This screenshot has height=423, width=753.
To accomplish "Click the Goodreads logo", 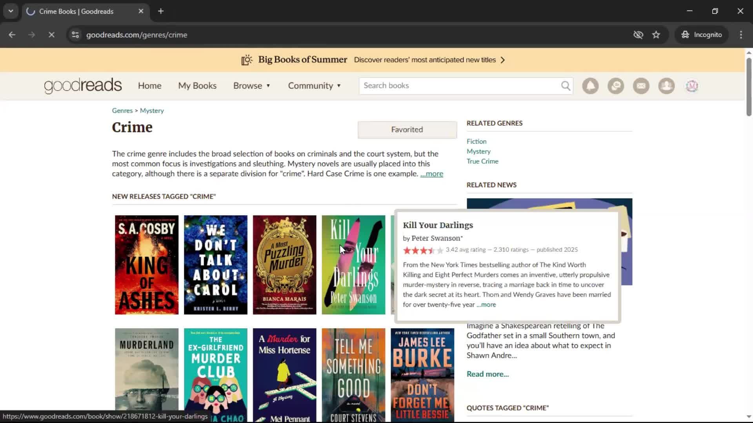I will click(83, 85).
